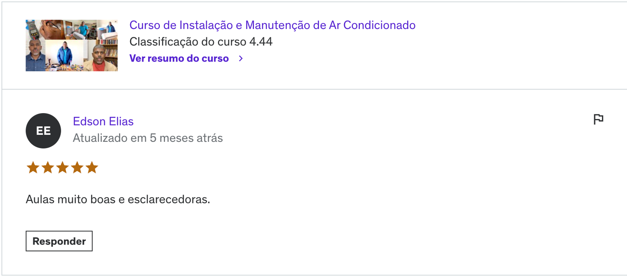Open the EE avatar circle

[x=43, y=131]
